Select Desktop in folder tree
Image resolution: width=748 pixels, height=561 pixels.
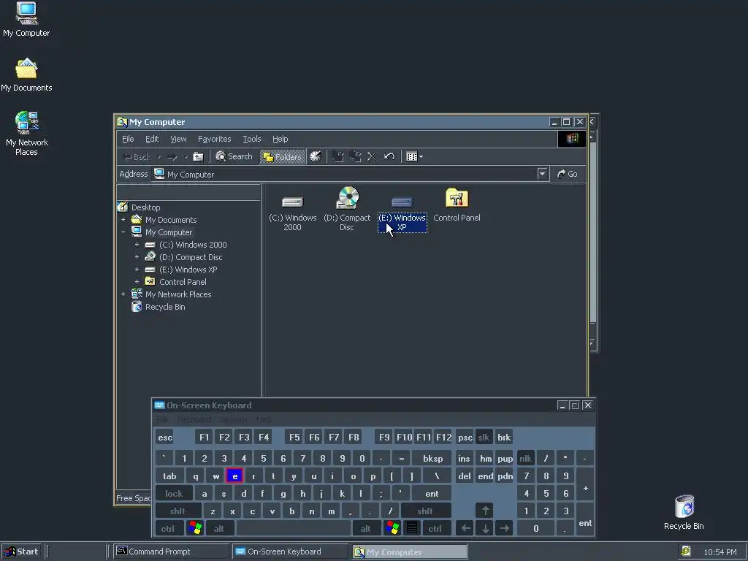pyautogui.click(x=145, y=207)
